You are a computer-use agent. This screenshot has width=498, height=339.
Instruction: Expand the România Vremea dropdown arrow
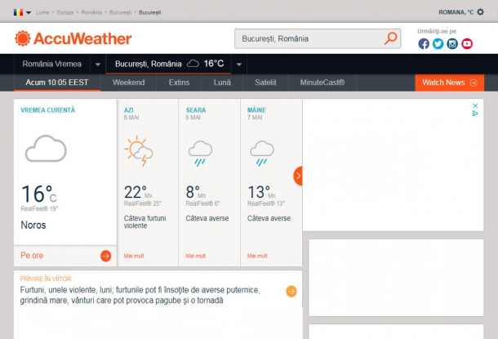point(98,65)
